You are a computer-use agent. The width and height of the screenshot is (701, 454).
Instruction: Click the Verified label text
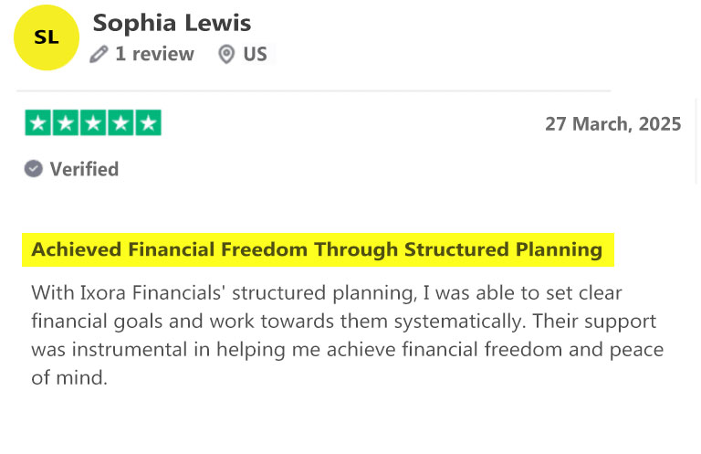[85, 170]
